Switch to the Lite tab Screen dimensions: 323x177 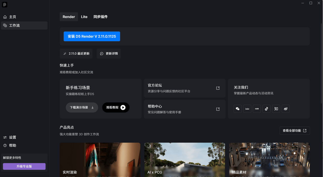84,17
